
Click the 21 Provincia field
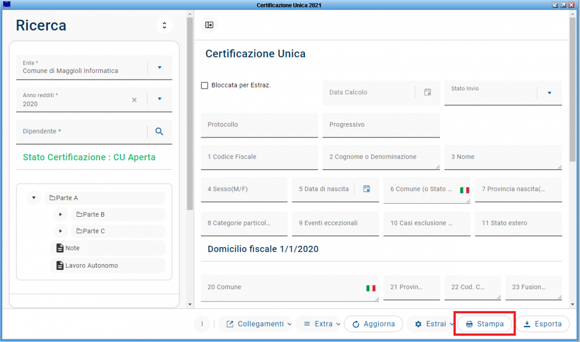tap(412, 288)
